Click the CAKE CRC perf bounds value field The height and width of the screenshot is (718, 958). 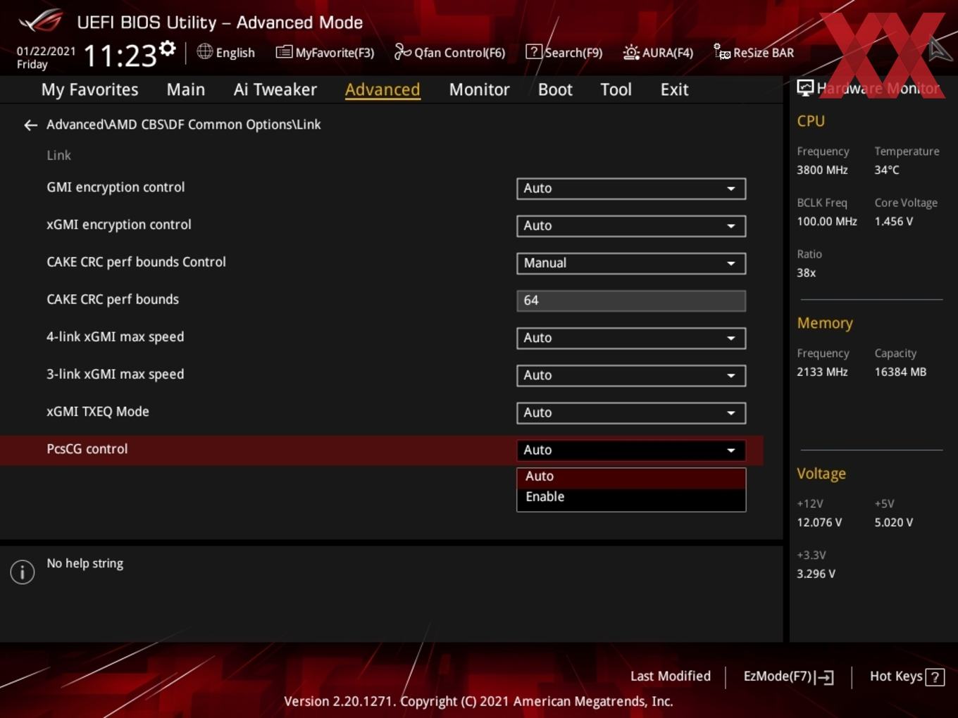[x=631, y=301]
